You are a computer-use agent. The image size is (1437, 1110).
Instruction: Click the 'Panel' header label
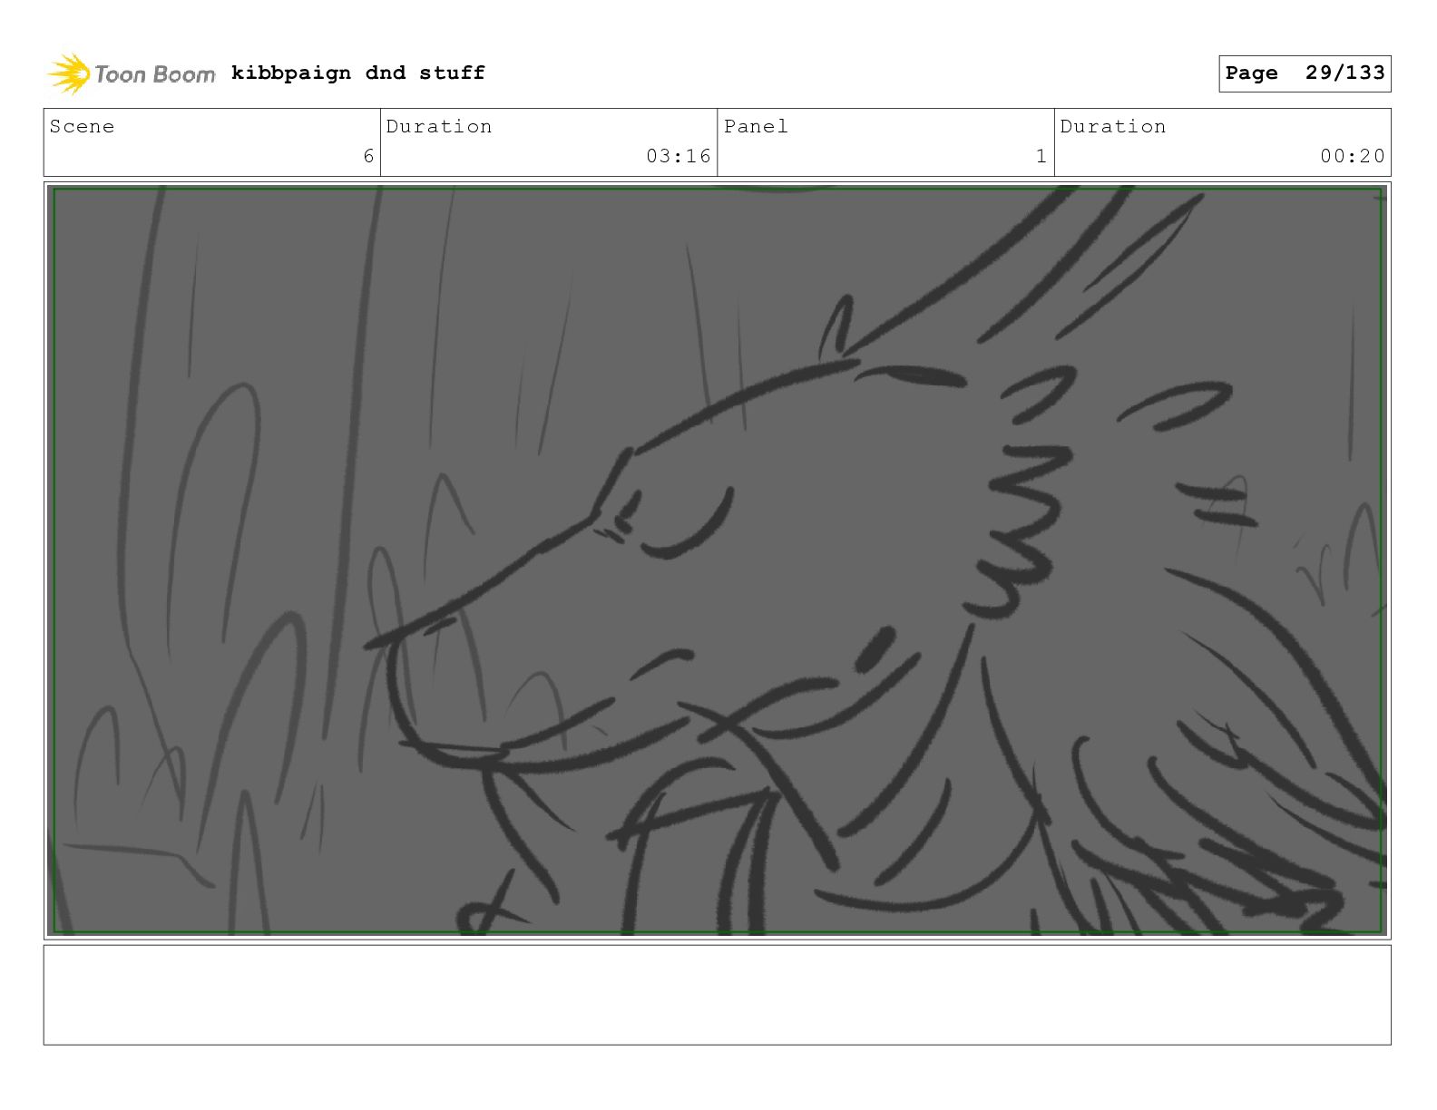[x=756, y=126]
